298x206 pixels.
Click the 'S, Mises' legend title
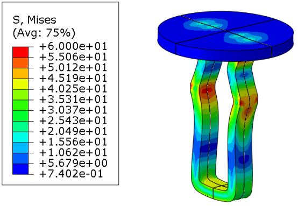click(34, 20)
